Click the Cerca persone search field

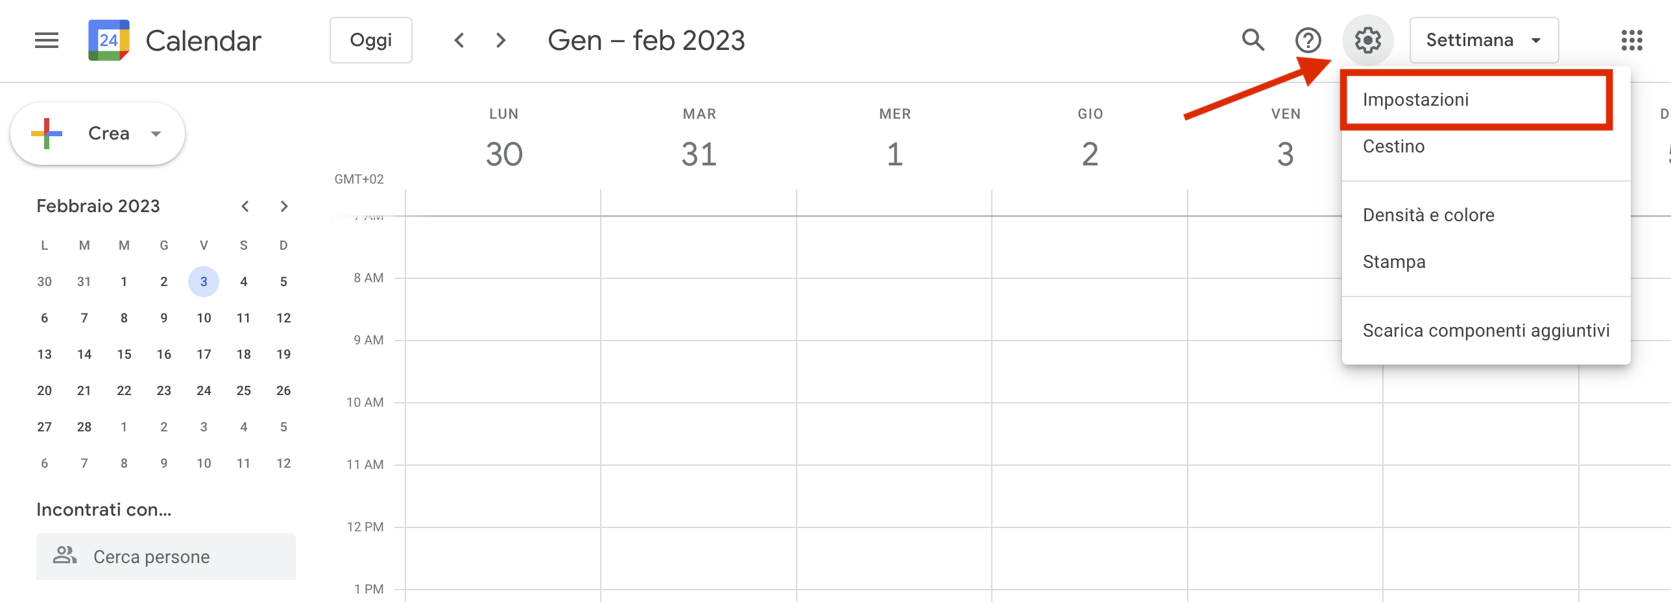point(166,557)
